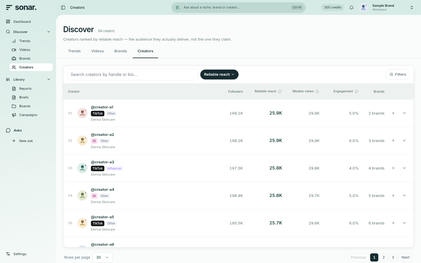Click the 300 credits badge
421x263 pixels.
click(333, 8)
